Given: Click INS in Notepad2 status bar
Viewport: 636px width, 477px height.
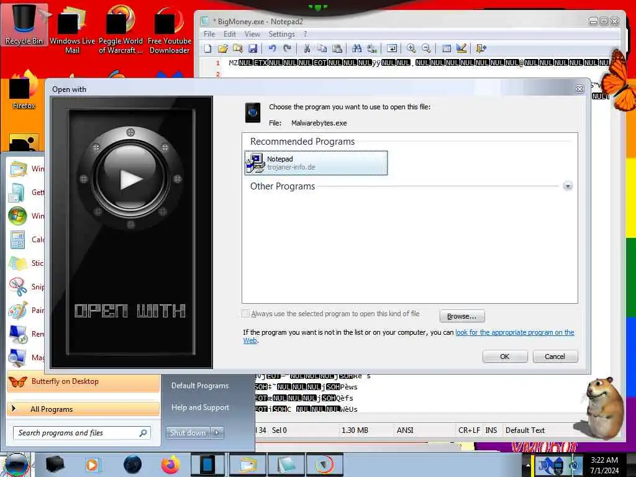Looking at the screenshot, I should pyautogui.click(x=491, y=430).
